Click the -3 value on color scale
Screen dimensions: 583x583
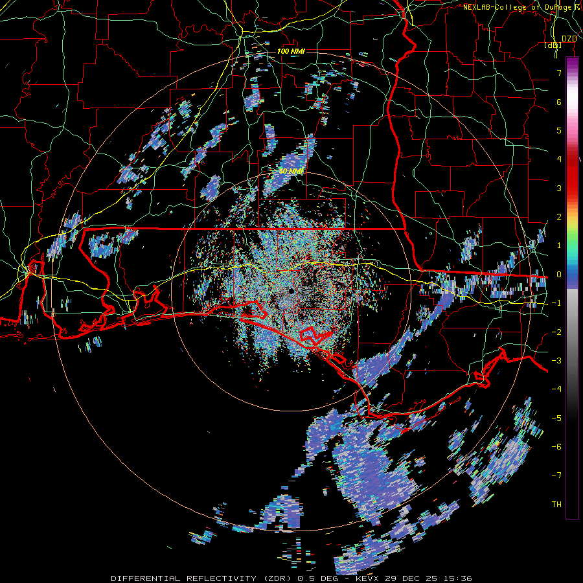pyautogui.click(x=556, y=361)
